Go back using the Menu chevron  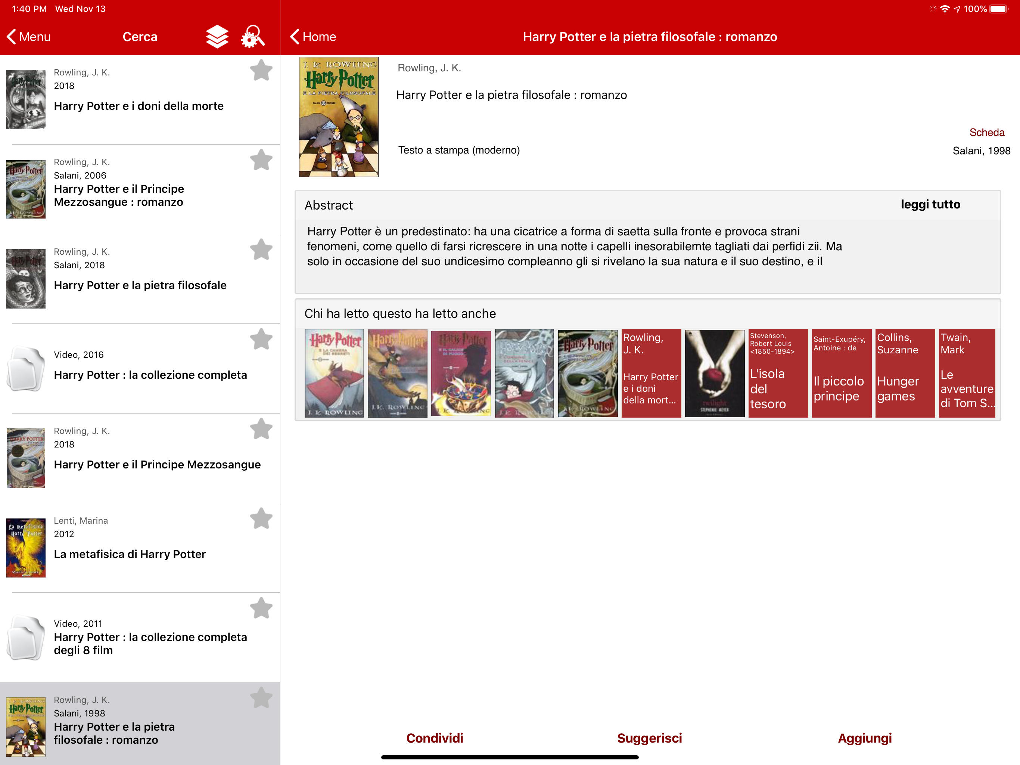point(29,37)
